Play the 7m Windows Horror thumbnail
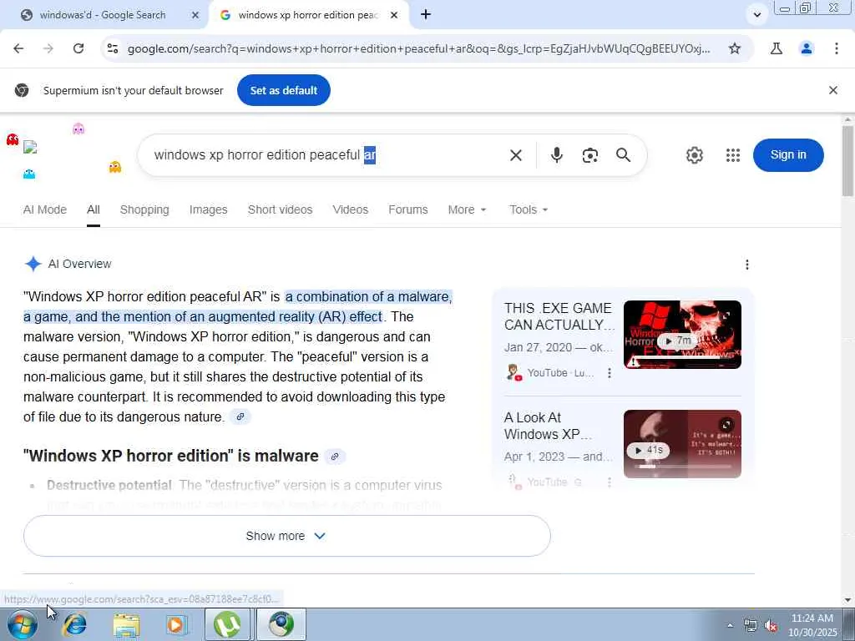This screenshot has width=855, height=641. pyautogui.click(x=682, y=335)
